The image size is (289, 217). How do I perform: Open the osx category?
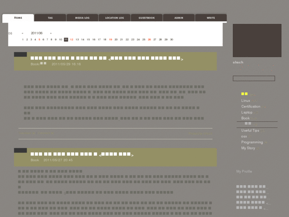244,136
